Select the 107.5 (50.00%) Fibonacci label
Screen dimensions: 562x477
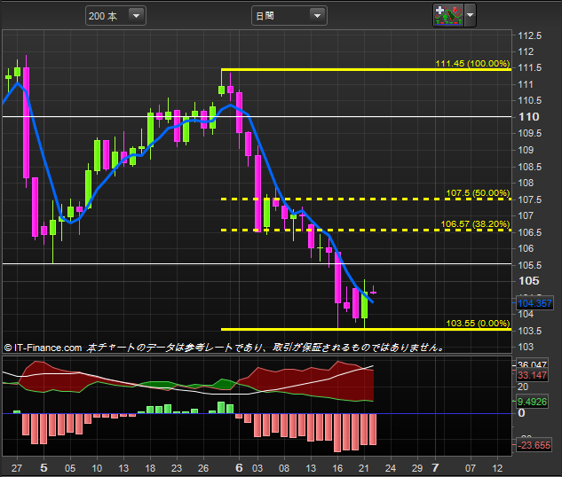(478, 193)
